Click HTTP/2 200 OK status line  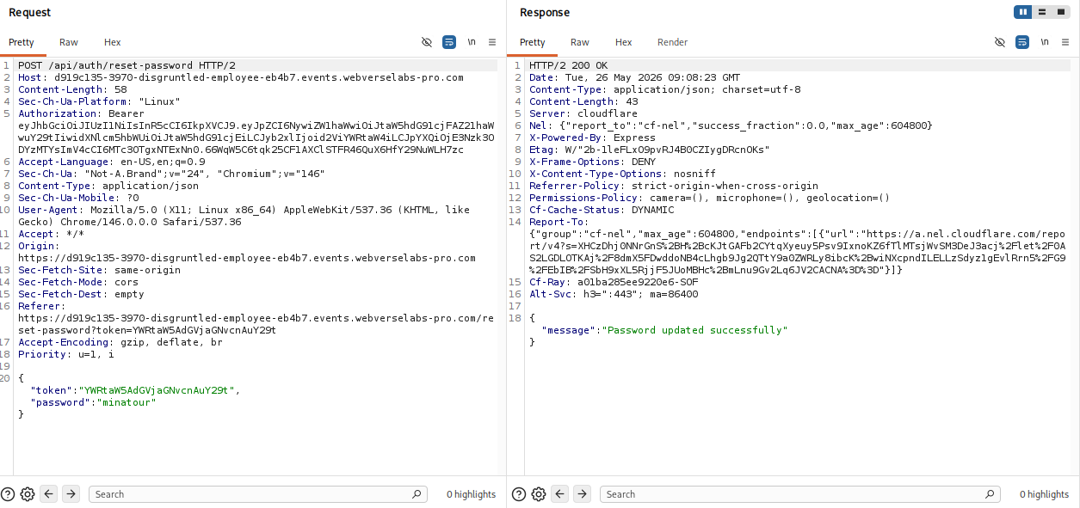tap(568, 65)
